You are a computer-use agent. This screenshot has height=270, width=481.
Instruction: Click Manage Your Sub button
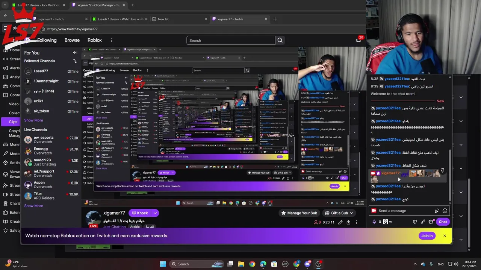pos(299,213)
